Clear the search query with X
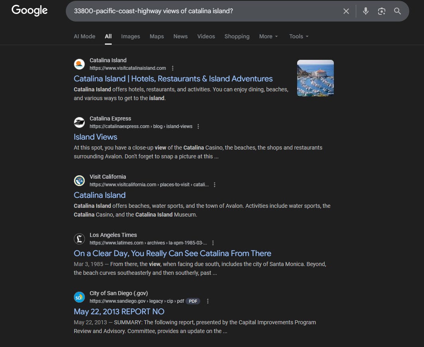 click(346, 11)
